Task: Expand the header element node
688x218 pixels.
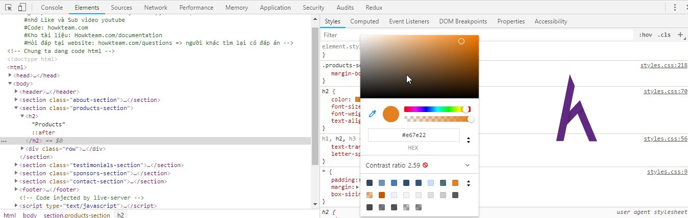Action: pos(16,92)
